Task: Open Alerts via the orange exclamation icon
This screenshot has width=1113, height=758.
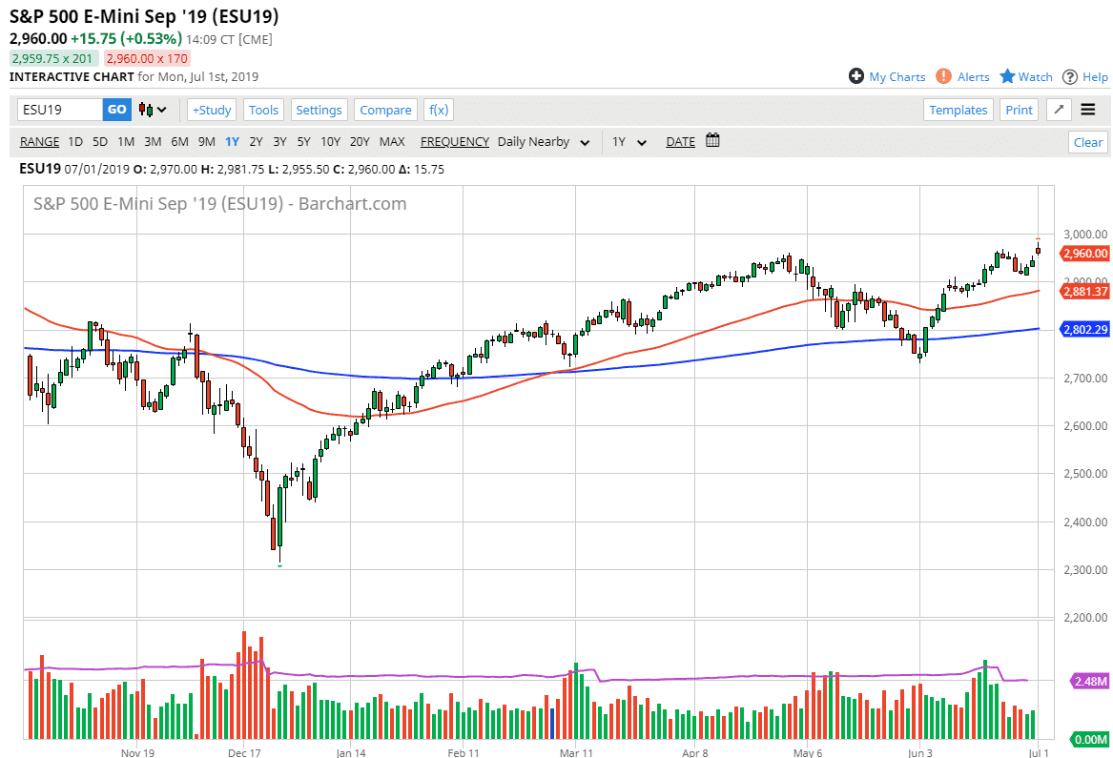Action: click(x=943, y=76)
